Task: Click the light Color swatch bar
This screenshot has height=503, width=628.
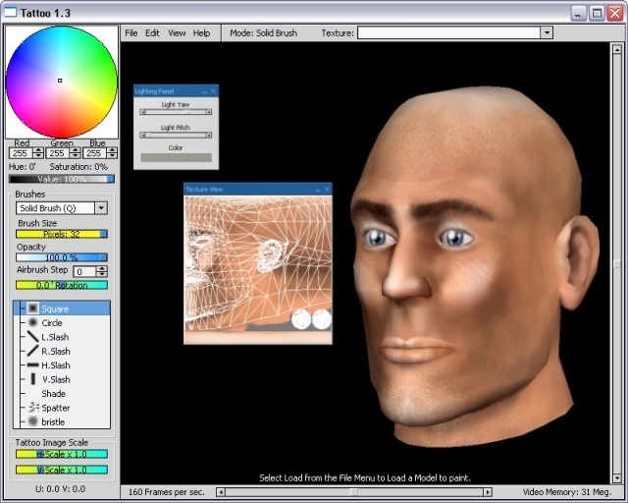Action: point(176,157)
